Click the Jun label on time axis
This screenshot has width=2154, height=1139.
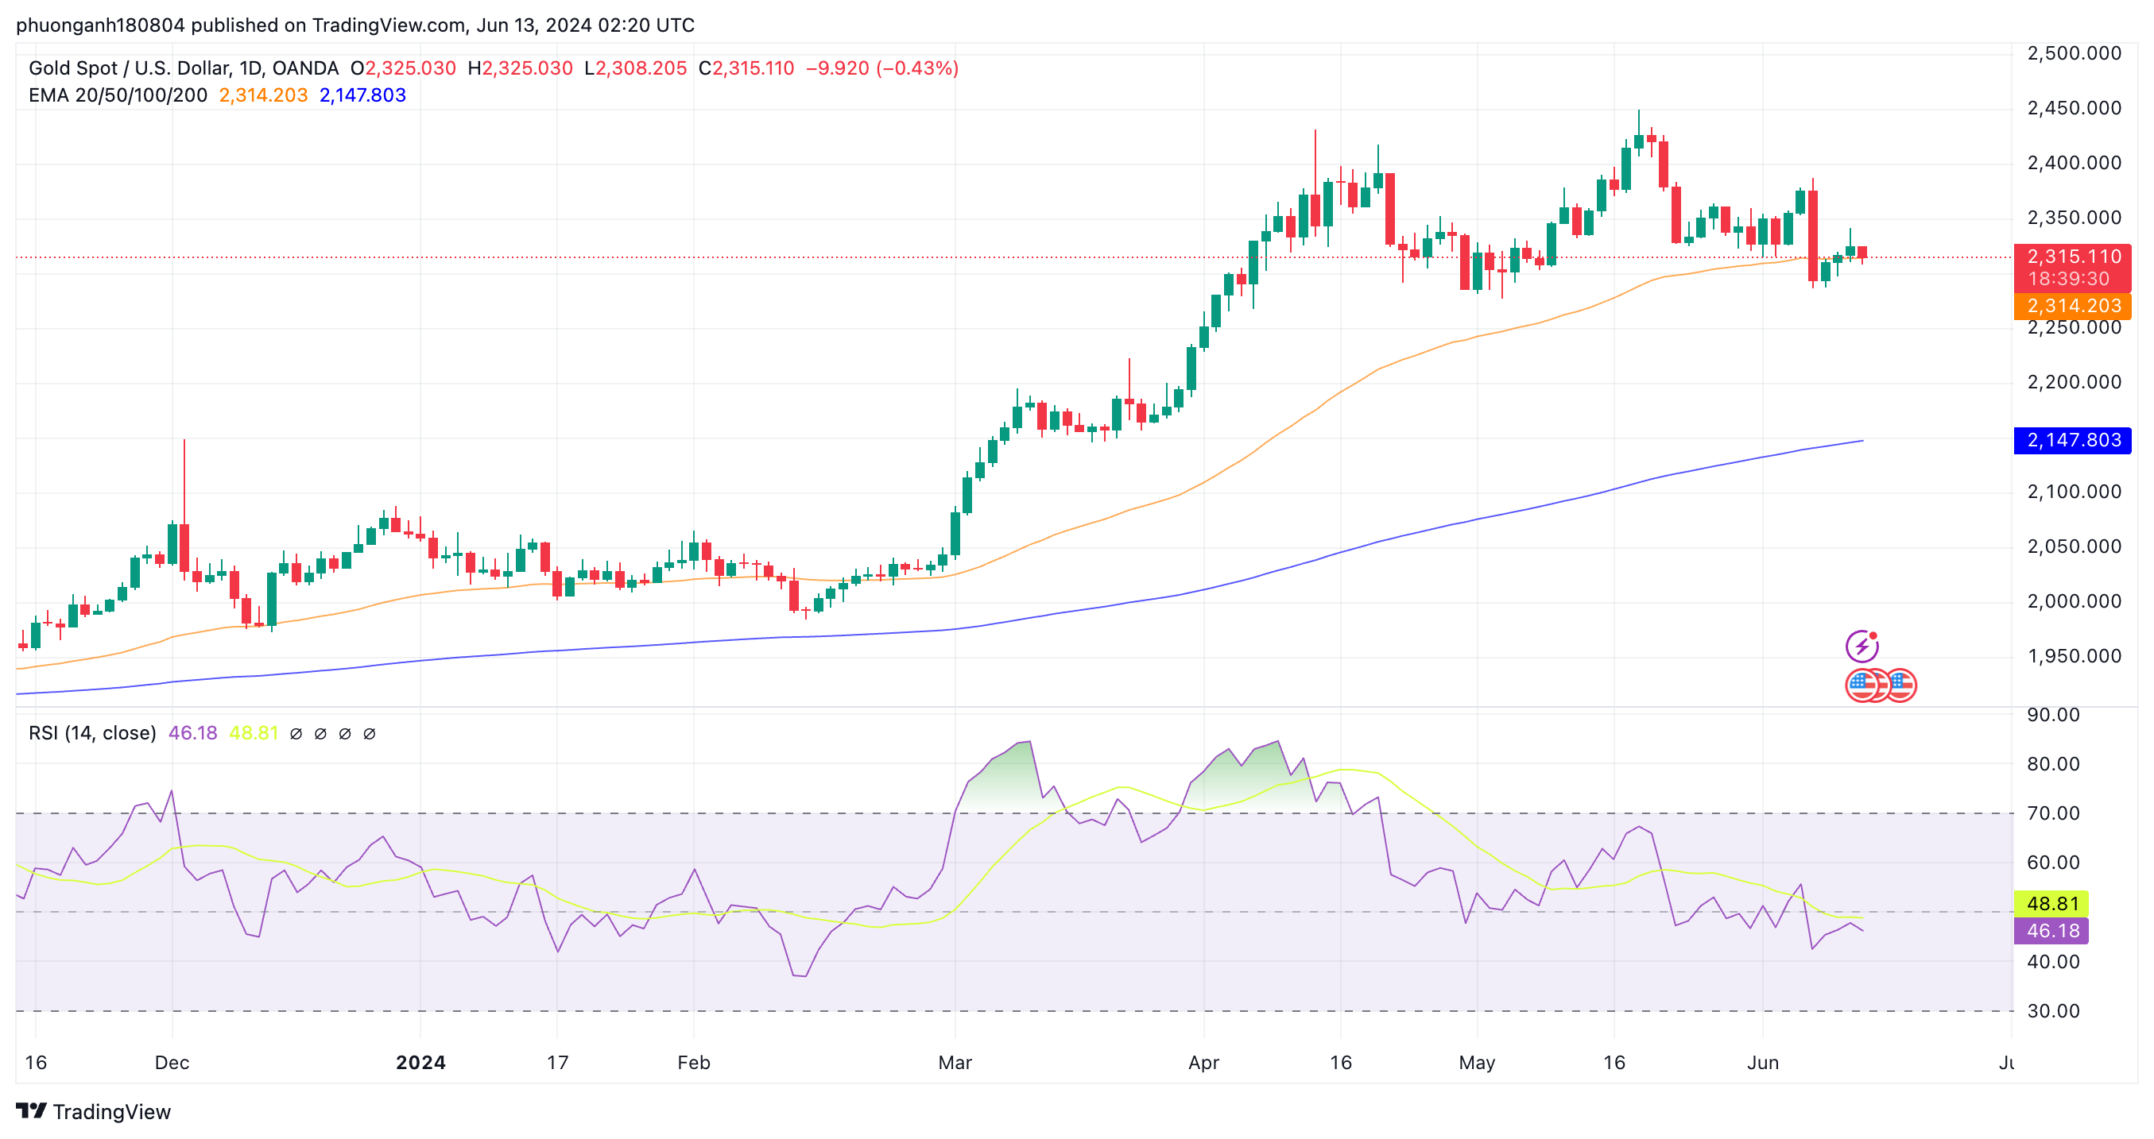(1763, 1063)
